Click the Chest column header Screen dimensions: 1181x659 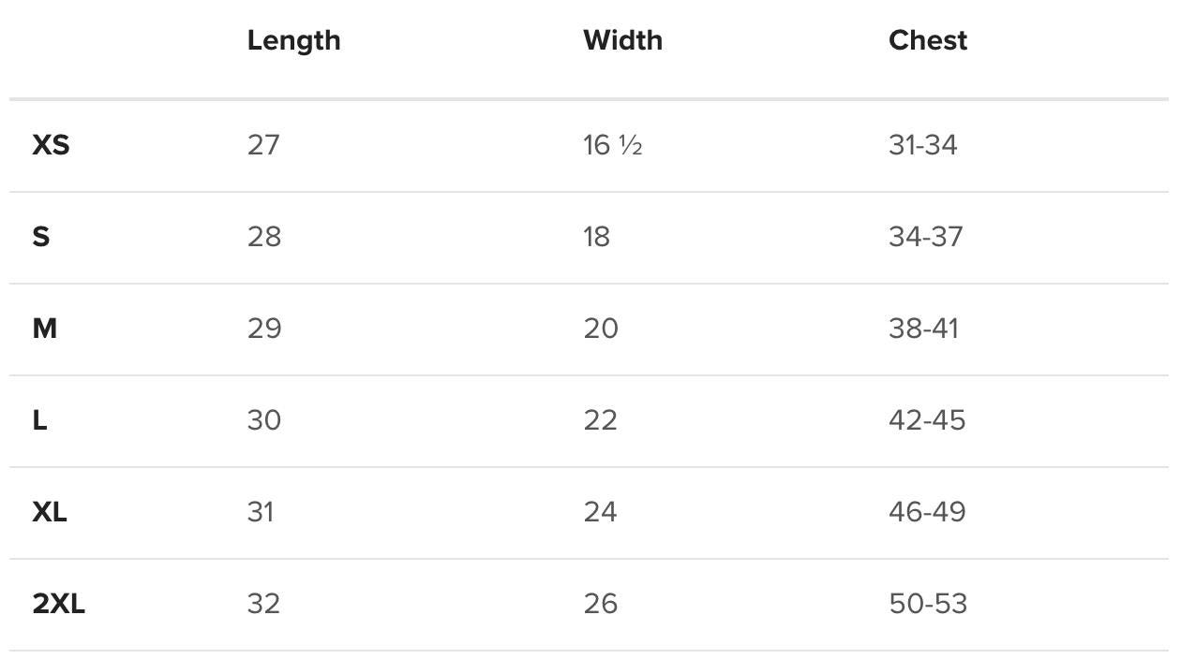coord(928,40)
